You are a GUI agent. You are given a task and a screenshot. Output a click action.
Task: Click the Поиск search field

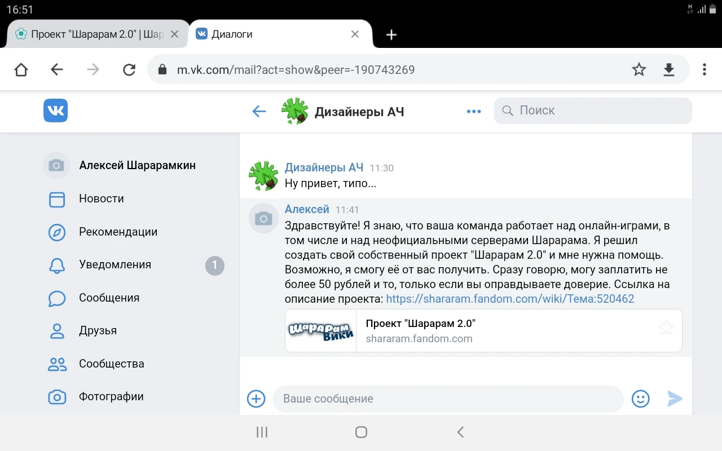[598, 110]
